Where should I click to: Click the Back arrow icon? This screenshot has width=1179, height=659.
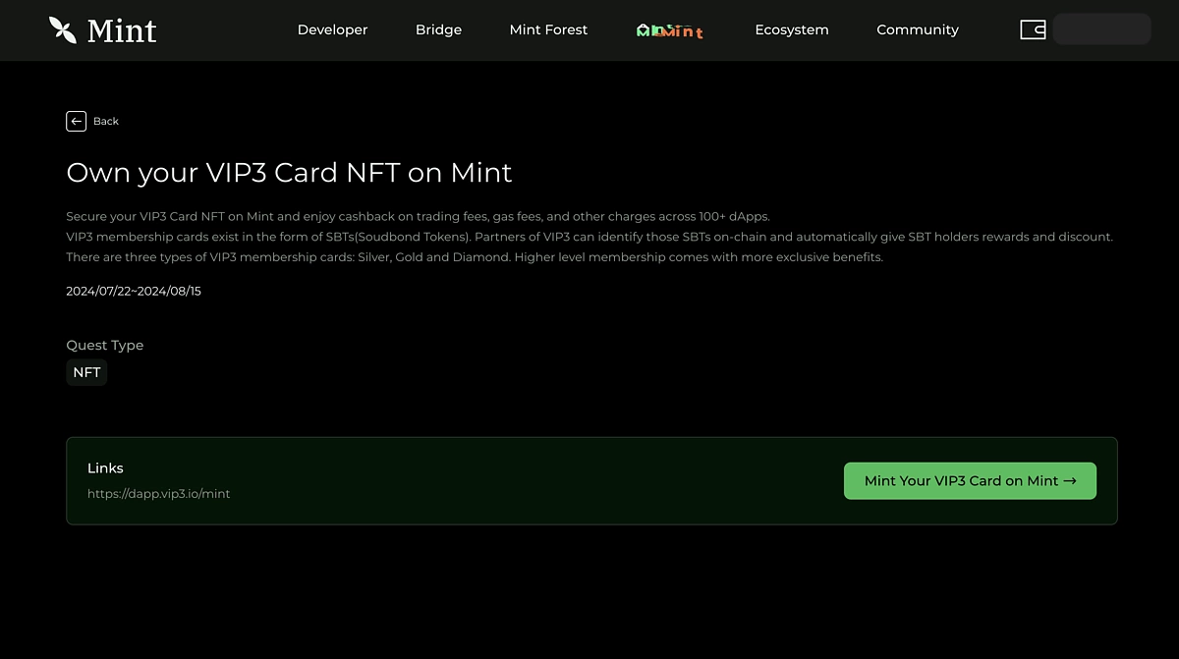click(77, 121)
